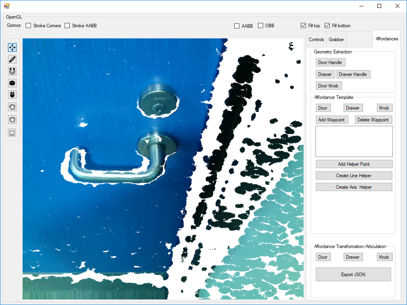The width and height of the screenshot is (407, 305).
Task: Click the "Gizmos:" label
Action: pos(14,25)
